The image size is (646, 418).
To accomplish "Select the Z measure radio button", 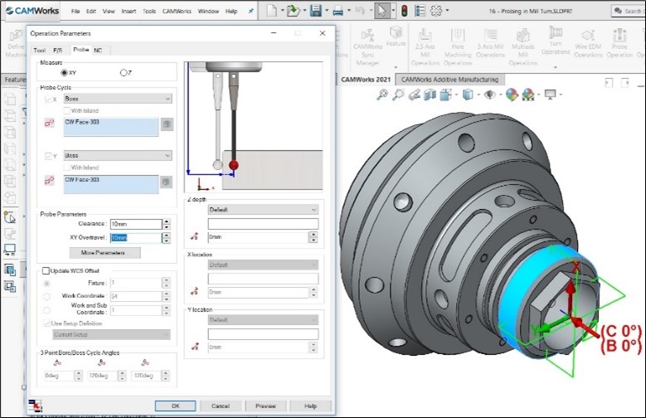I will tap(124, 72).
